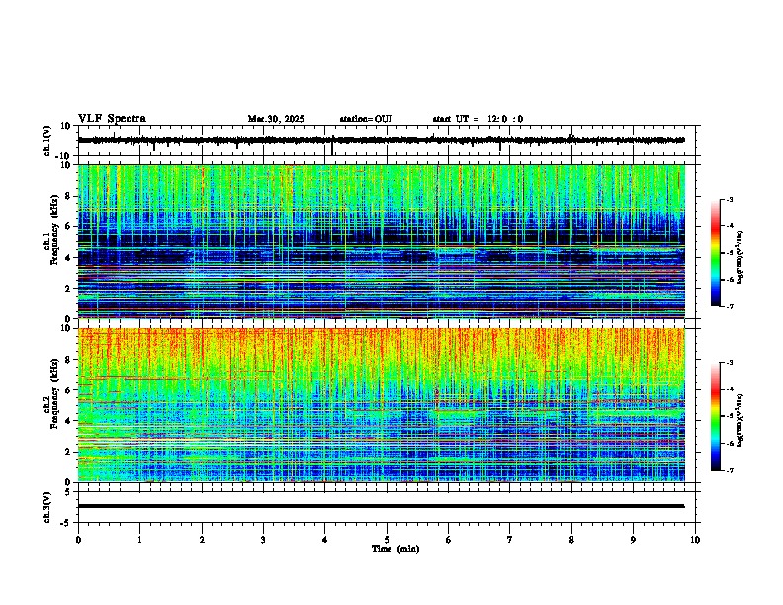Click the "-7" label on ch.2 color scale

(729, 470)
